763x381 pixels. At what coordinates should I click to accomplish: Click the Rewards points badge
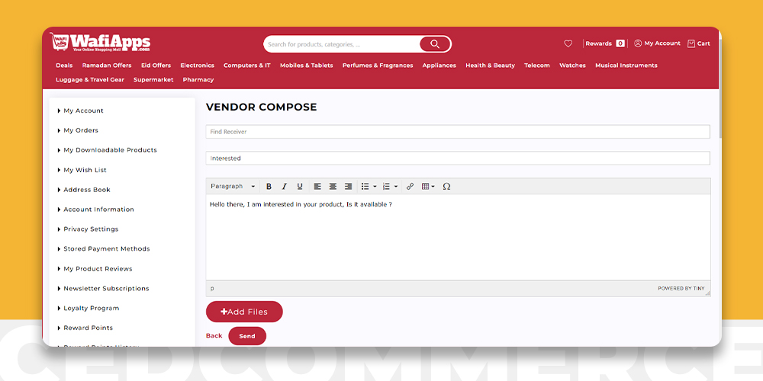pyautogui.click(x=620, y=43)
